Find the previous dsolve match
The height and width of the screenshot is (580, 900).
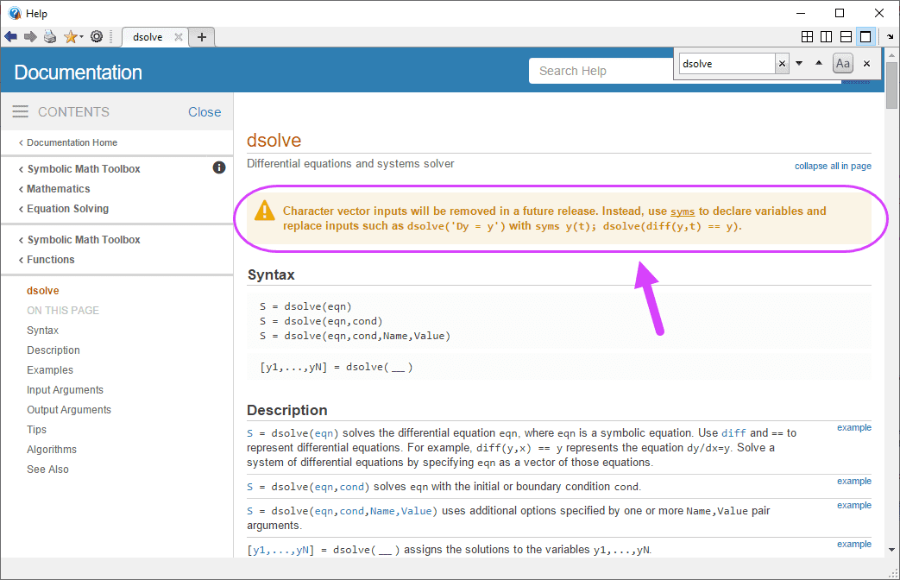pos(819,63)
